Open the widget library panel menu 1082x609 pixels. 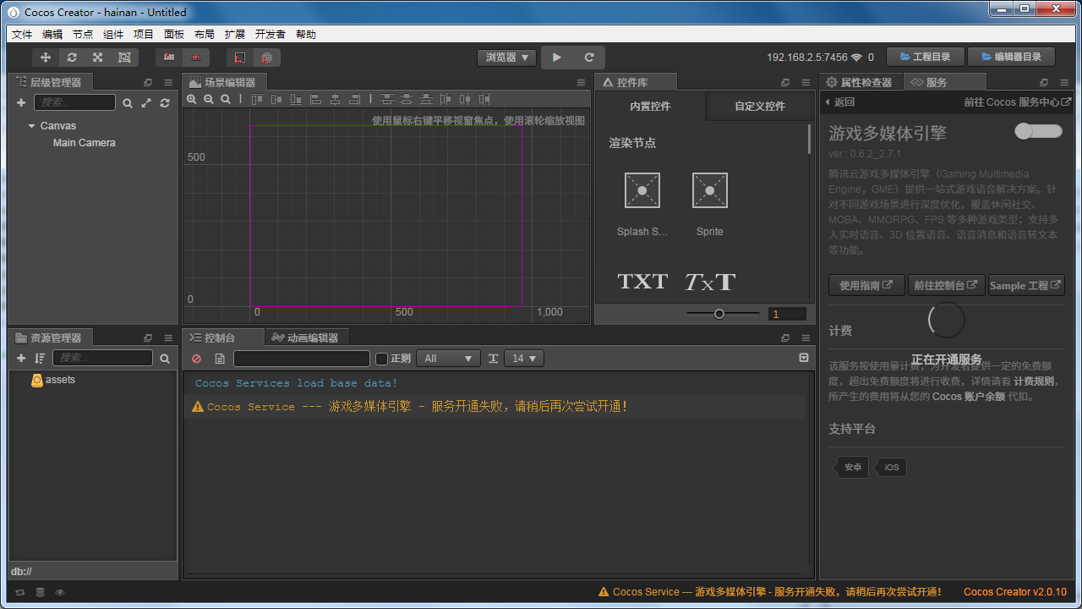point(806,82)
